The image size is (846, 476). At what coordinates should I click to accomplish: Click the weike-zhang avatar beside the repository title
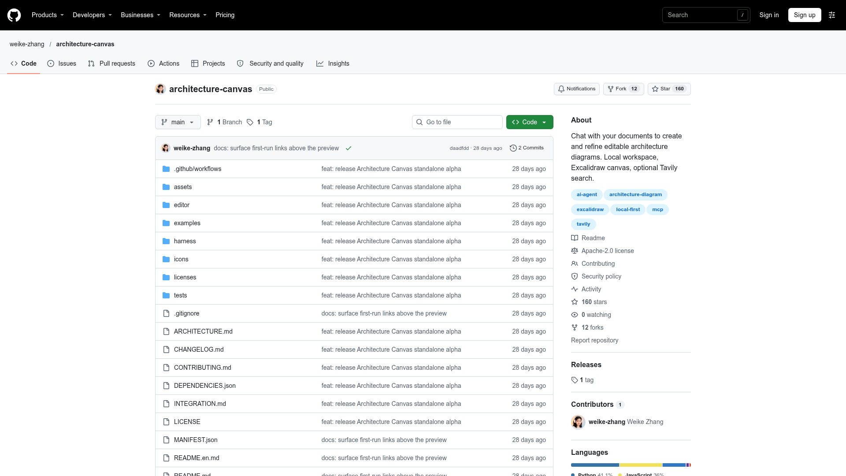pos(160,89)
